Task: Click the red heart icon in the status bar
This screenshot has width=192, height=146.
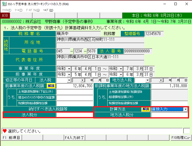Action: coord(5,131)
